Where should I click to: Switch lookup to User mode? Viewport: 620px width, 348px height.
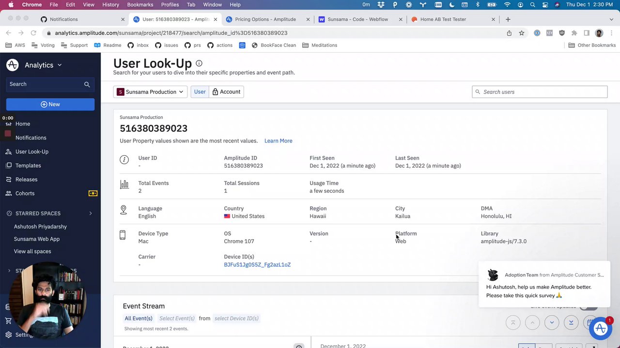(200, 92)
